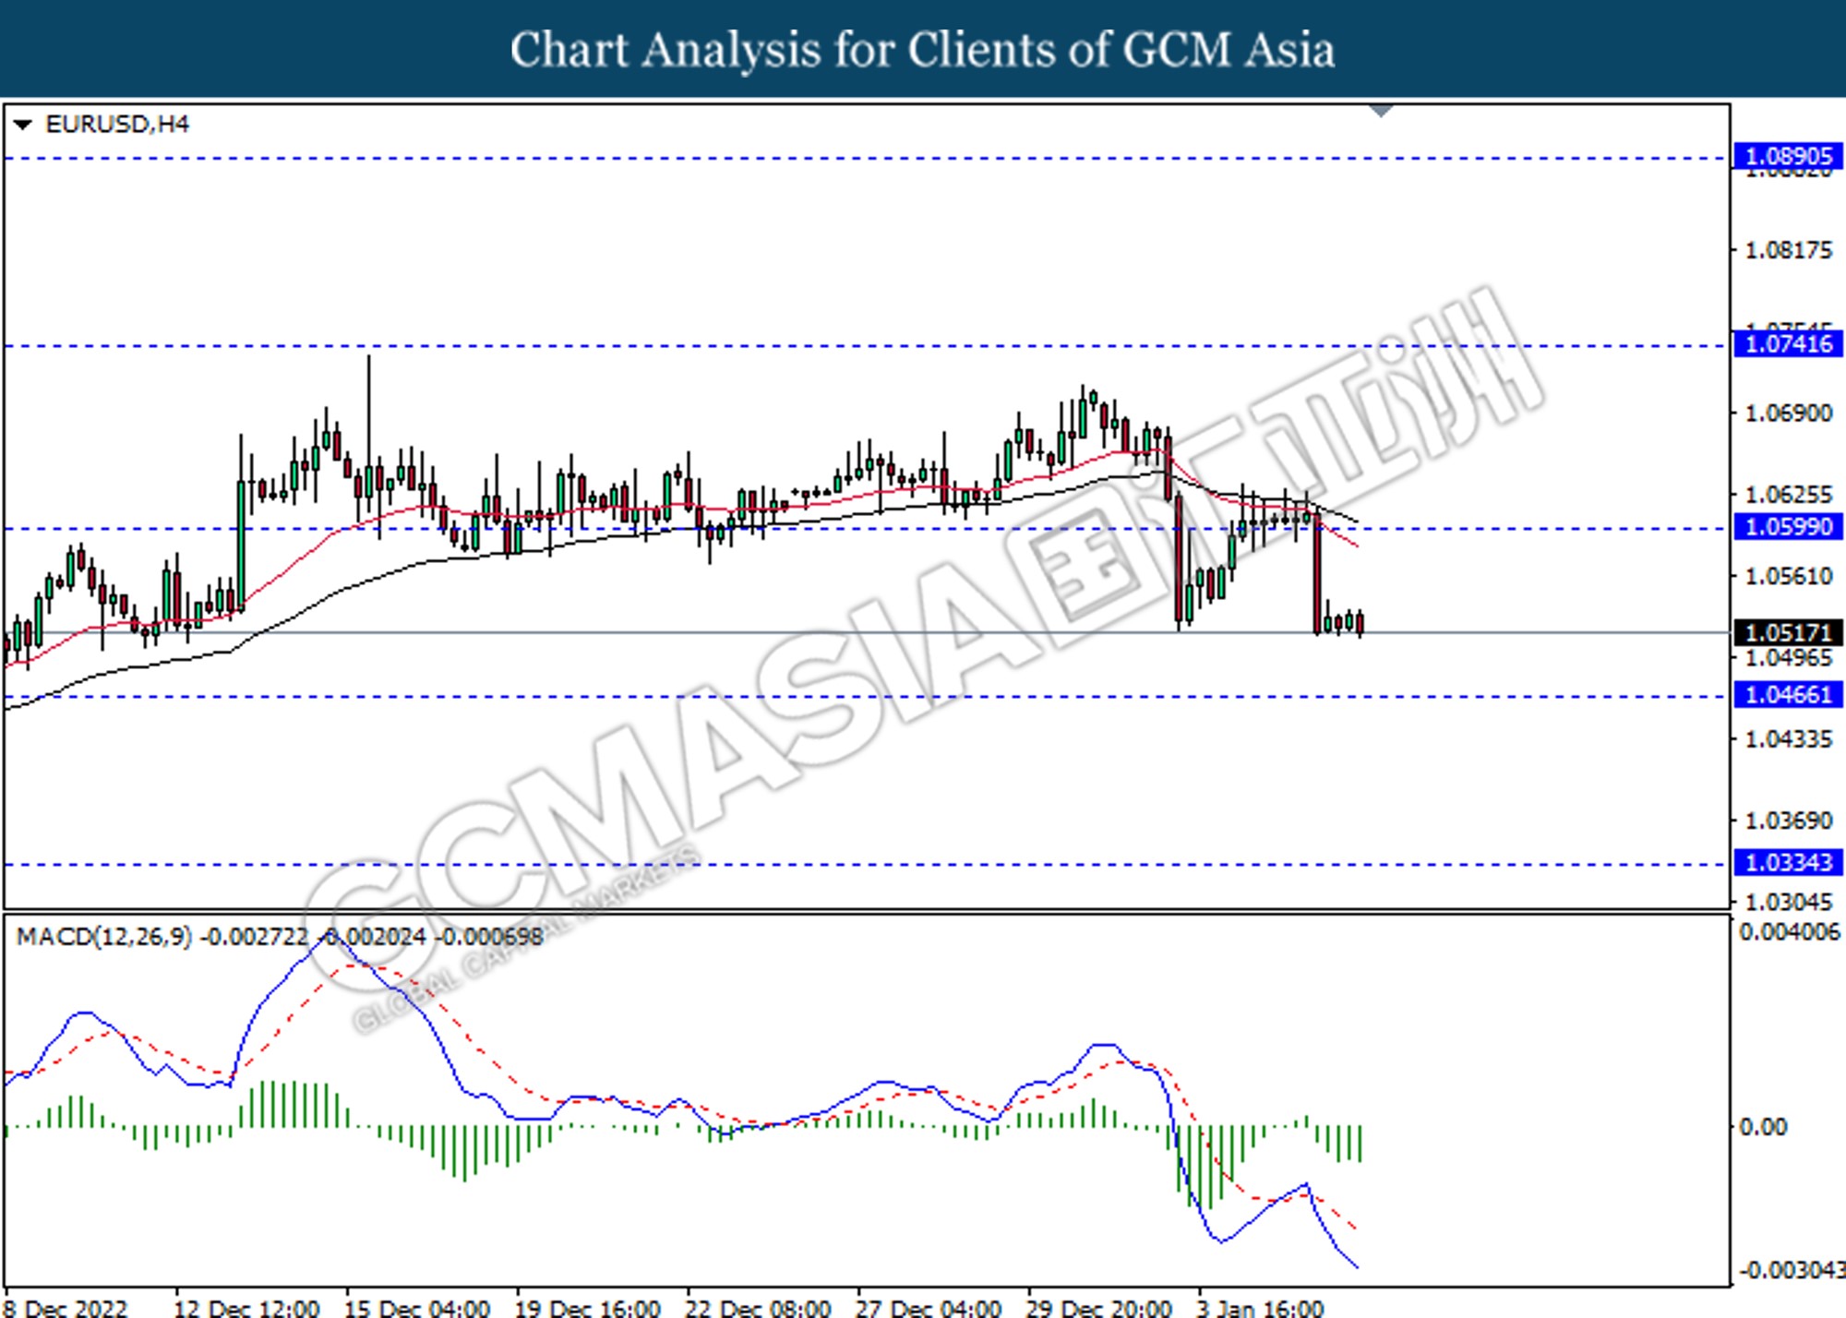Click the 1.04661 support level label
Viewport: 1846px width, 1318px height.
[1788, 694]
